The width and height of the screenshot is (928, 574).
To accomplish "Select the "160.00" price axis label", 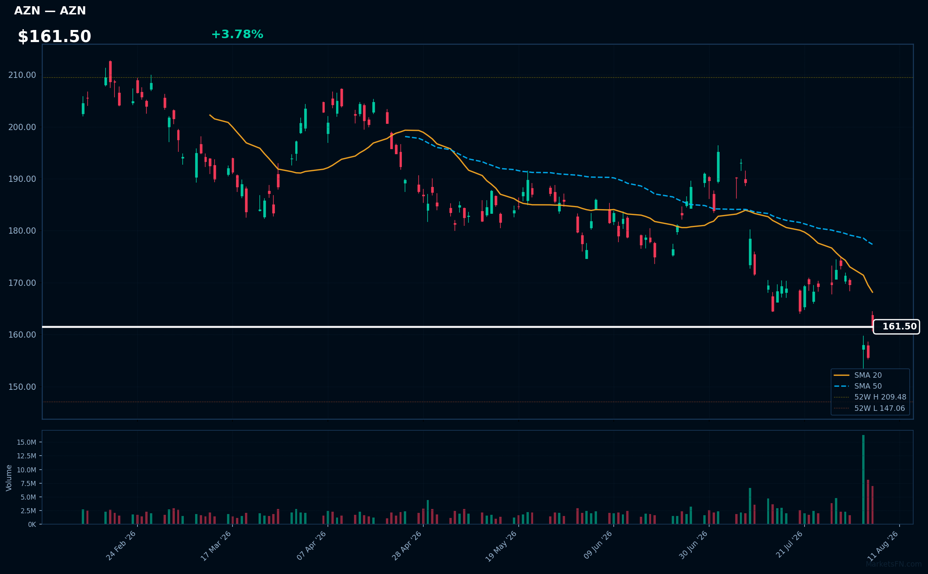I will [22, 335].
